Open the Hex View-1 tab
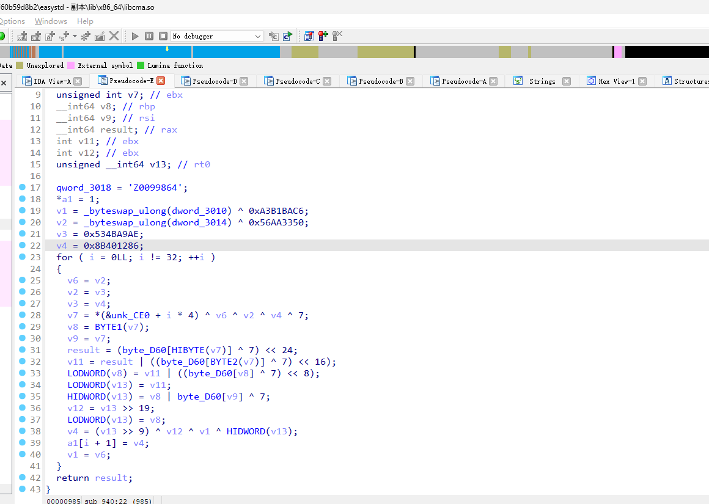This screenshot has height=504, width=709. tap(617, 80)
